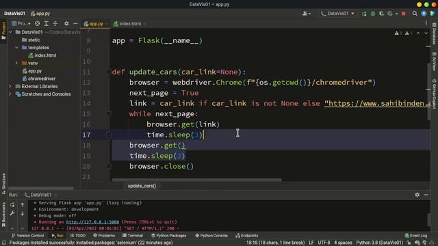
Task: Open the Project view selector dropdown
Action: [x=21, y=24]
